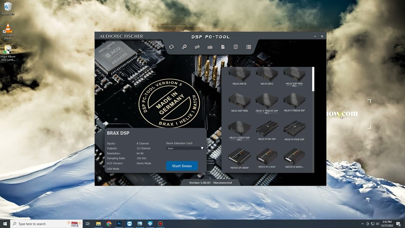Image resolution: width=405 pixels, height=228 pixels.
Task: Click the refresh/sync arrows icon in DSP toolbar
Action: [x=171, y=47]
